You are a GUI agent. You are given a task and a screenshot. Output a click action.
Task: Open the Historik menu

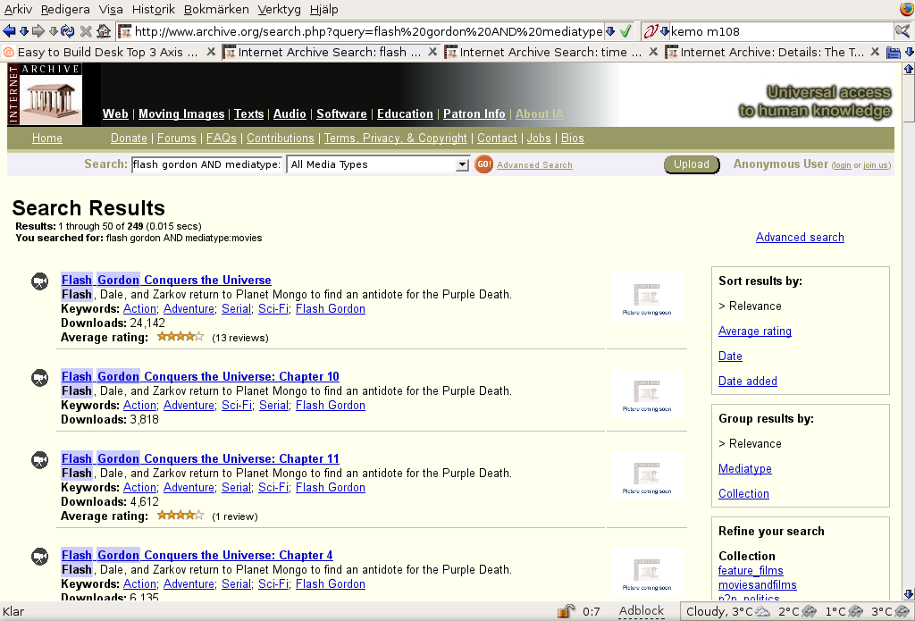(x=154, y=9)
